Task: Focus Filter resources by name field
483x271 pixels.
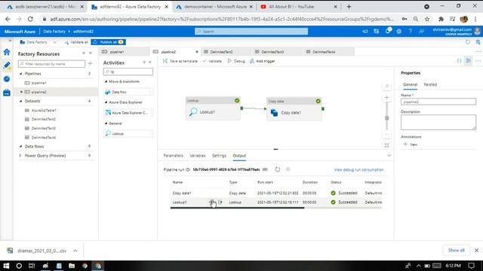Action: point(51,63)
